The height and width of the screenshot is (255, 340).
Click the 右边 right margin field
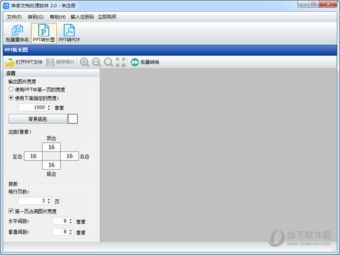coord(69,156)
